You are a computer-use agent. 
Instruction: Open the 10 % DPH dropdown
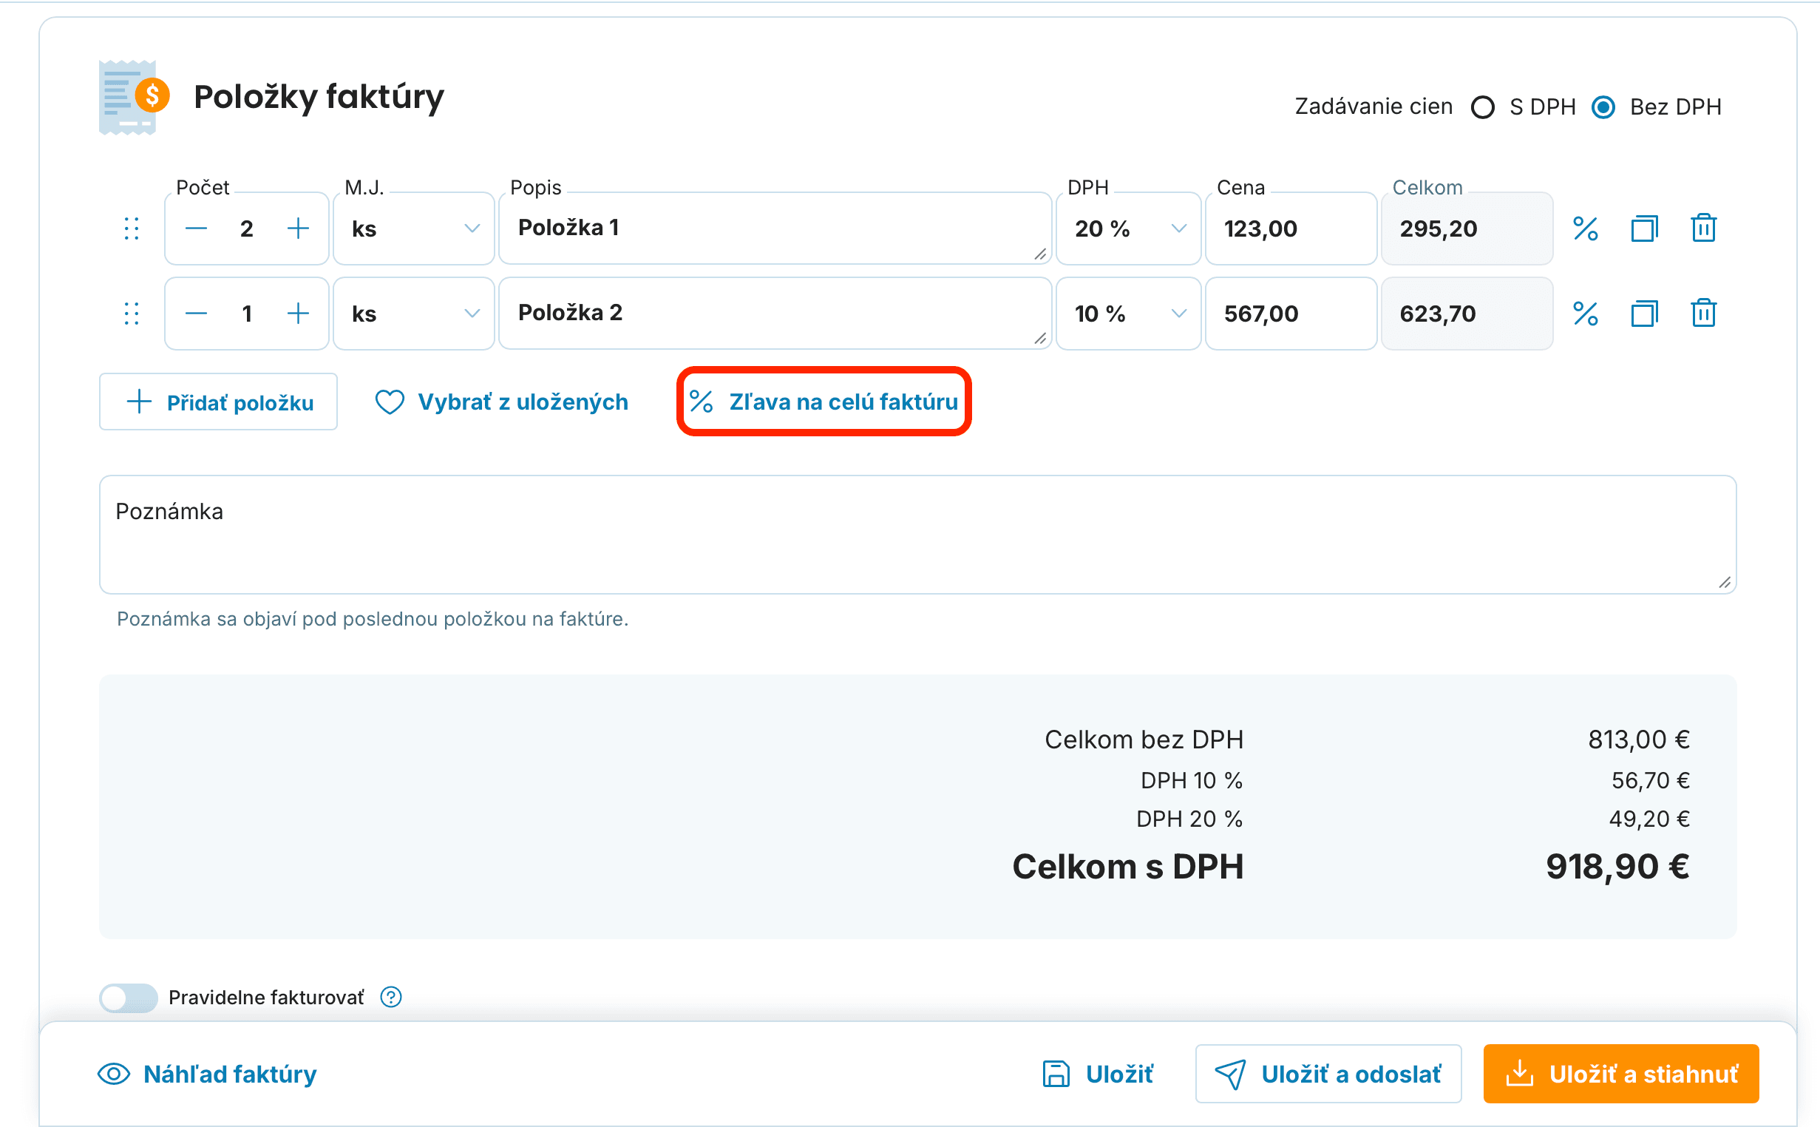pos(1128,313)
